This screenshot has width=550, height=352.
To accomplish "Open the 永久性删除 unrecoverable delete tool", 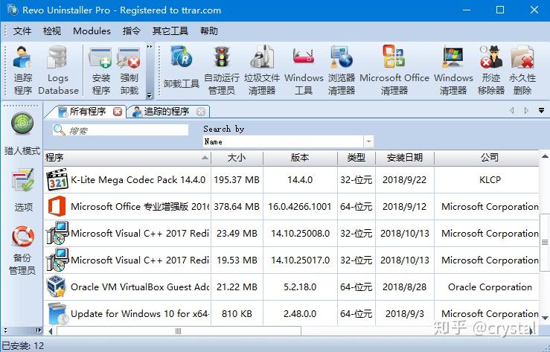I will (522, 70).
